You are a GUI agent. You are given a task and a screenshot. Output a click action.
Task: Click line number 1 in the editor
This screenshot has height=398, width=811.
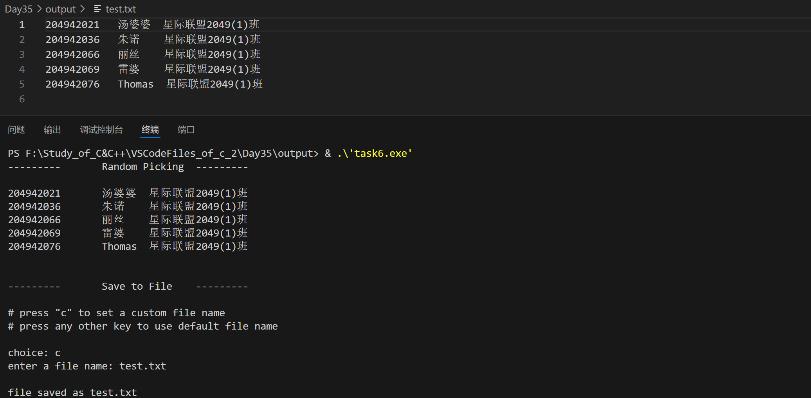[22, 25]
